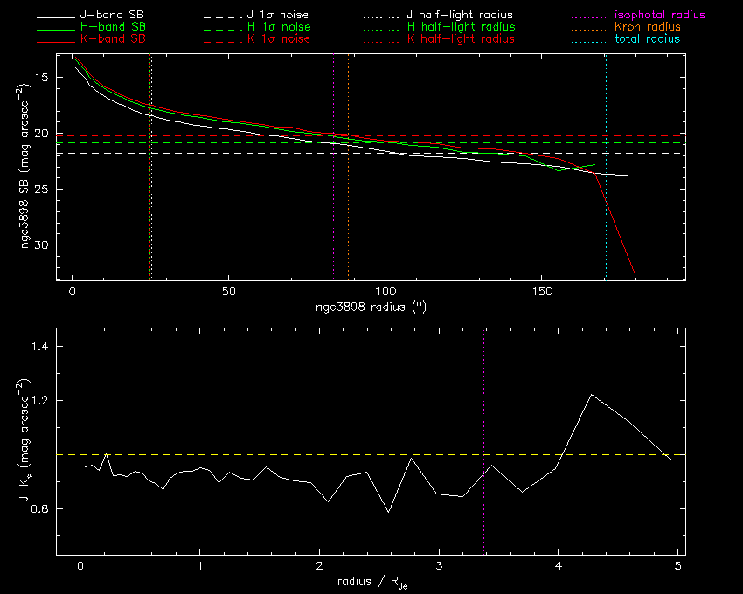The width and height of the screenshot is (743, 594).
Task: Select the 'radius / RJe' axis title
Action: pyautogui.click(x=371, y=583)
